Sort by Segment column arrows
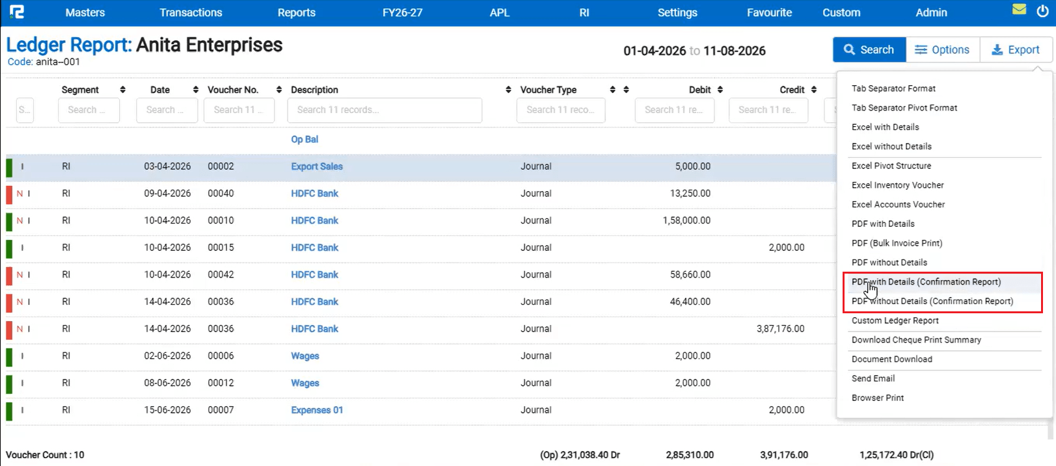 click(122, 90)
